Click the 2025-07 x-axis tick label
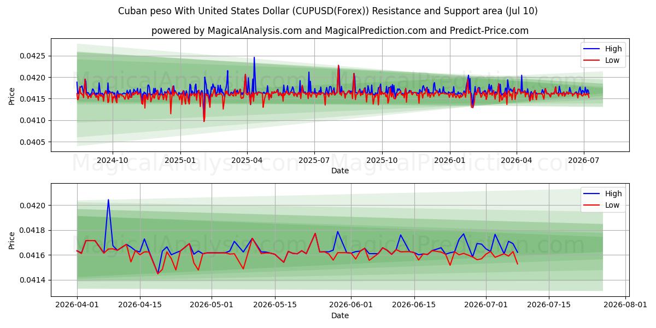This screenshot has width=656, height=328. 314,160
